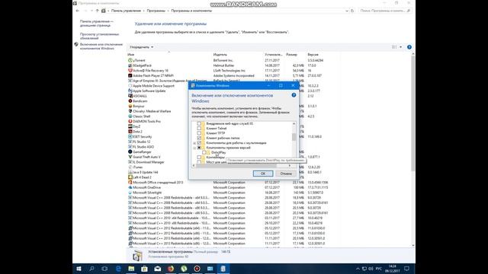Image resolution: width=488 pixels, height=274 pixels.
Task: Click the Bonjour program icon
Action: coord(130,106)
